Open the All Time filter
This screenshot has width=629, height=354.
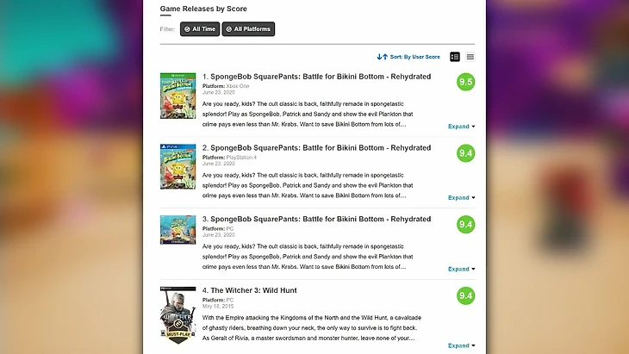tap(200, 29)
